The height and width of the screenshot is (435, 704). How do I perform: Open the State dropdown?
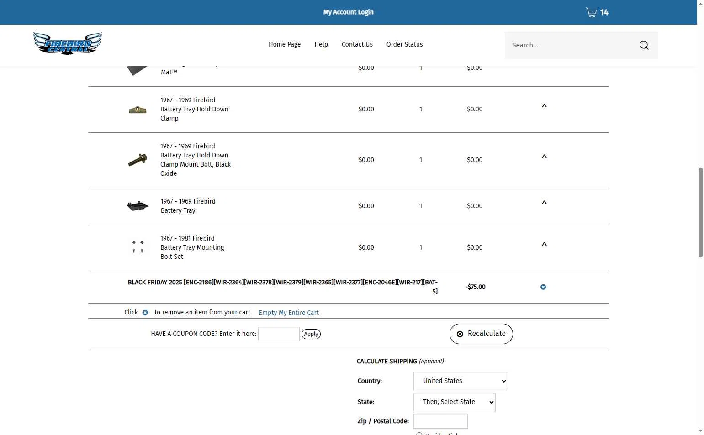(455, 402)
